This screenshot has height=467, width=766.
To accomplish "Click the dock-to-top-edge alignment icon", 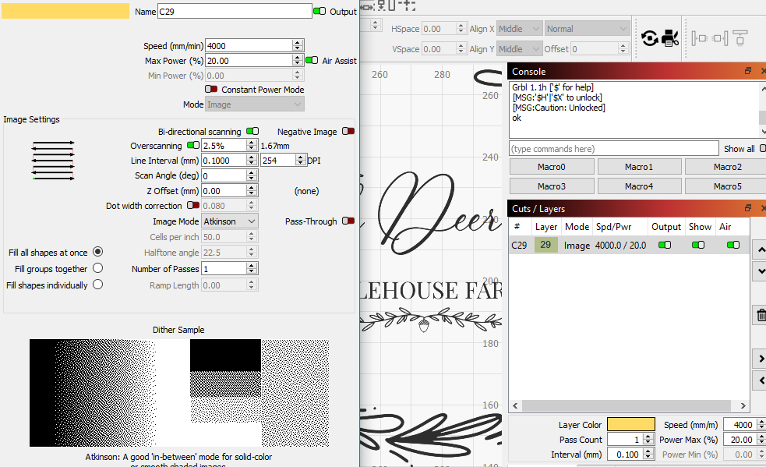I will pos(740,38).
